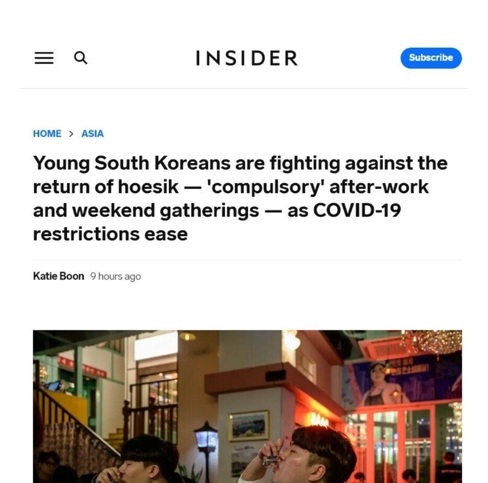Image resolution: width=488 pixels, height=483 pixels.
Task: Follow the HOME breadcrumb link
Action: (x=47, y=133)
